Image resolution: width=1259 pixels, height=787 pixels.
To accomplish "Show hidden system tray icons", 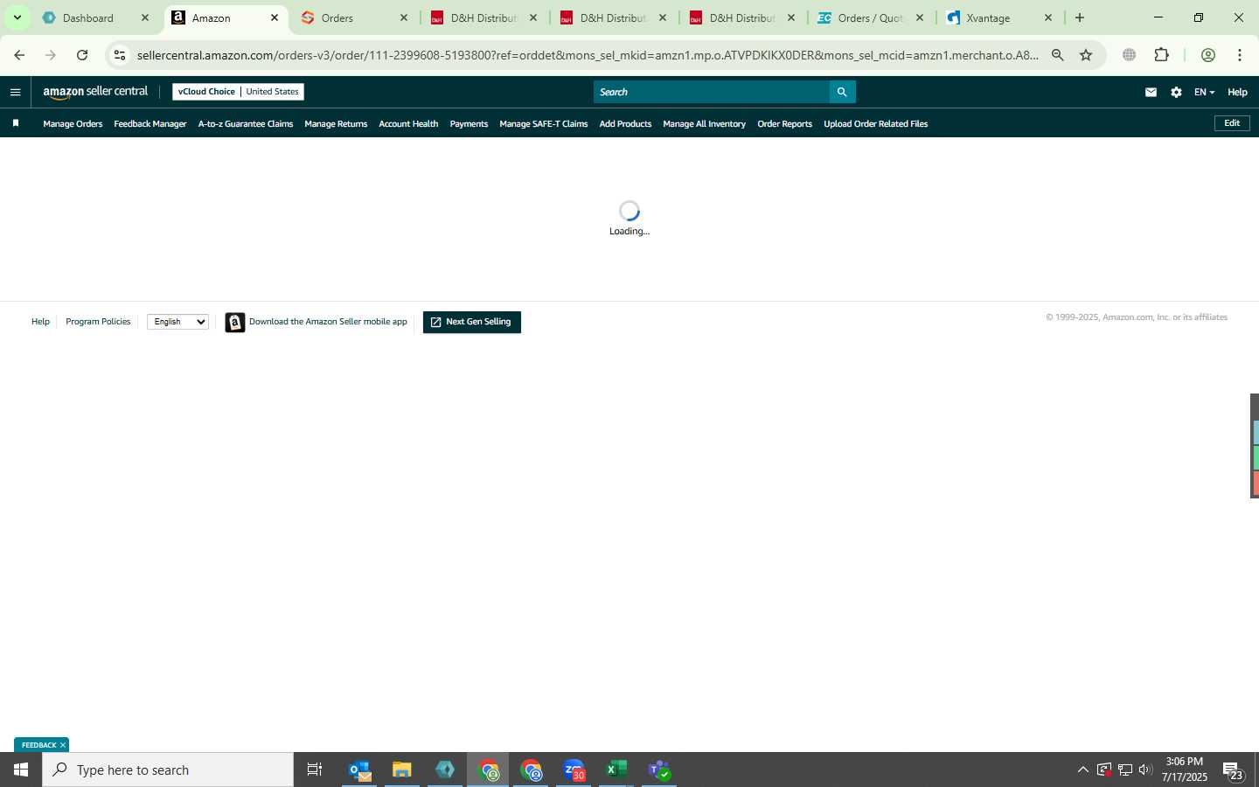I will pyautogui.click(x=1082, y=770).
